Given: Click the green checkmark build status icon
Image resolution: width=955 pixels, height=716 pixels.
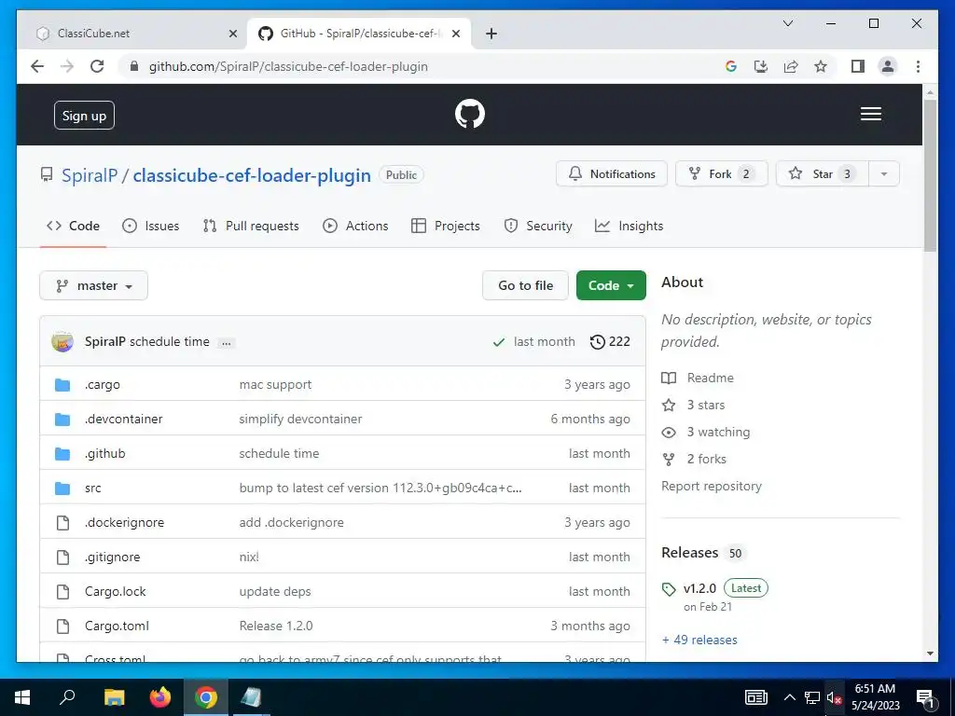Looking at the screenshot, I should click(x=498, y=342).
